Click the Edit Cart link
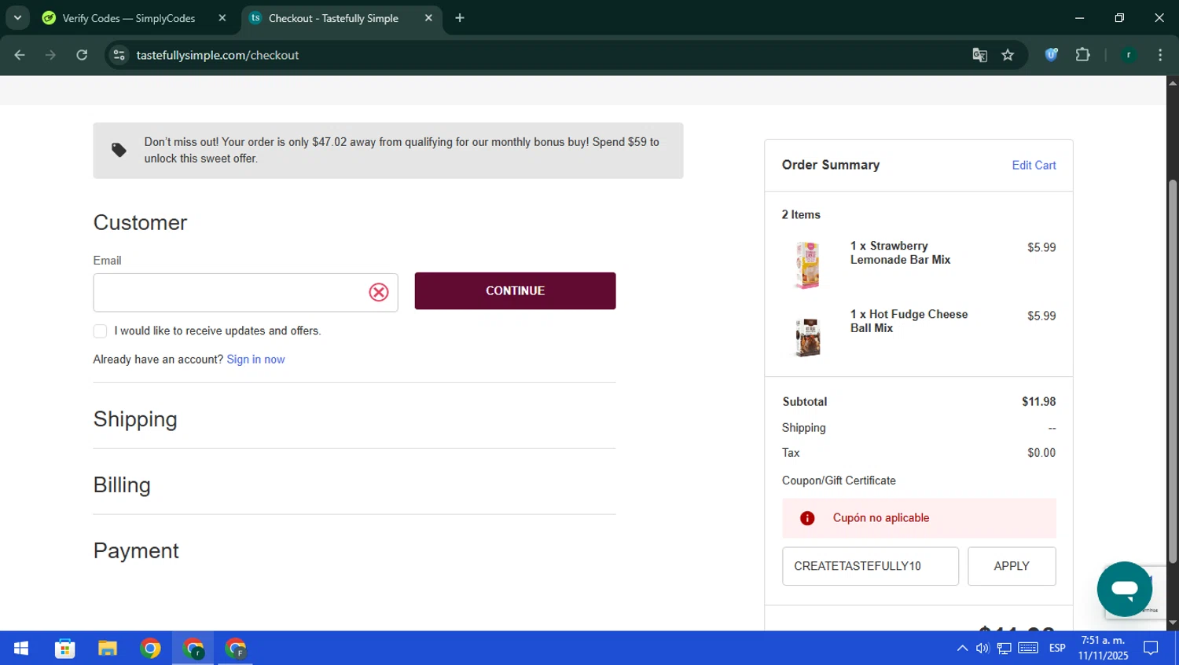The image size is (1179, 665). click(1034, 165)
